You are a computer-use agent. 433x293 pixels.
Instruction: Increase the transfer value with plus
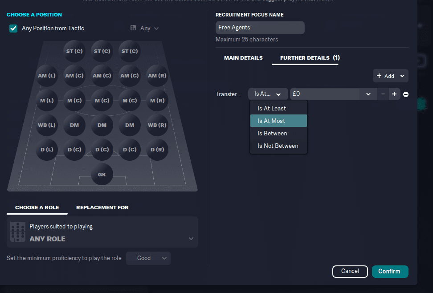pyautogui.click(x=394, y=94)
